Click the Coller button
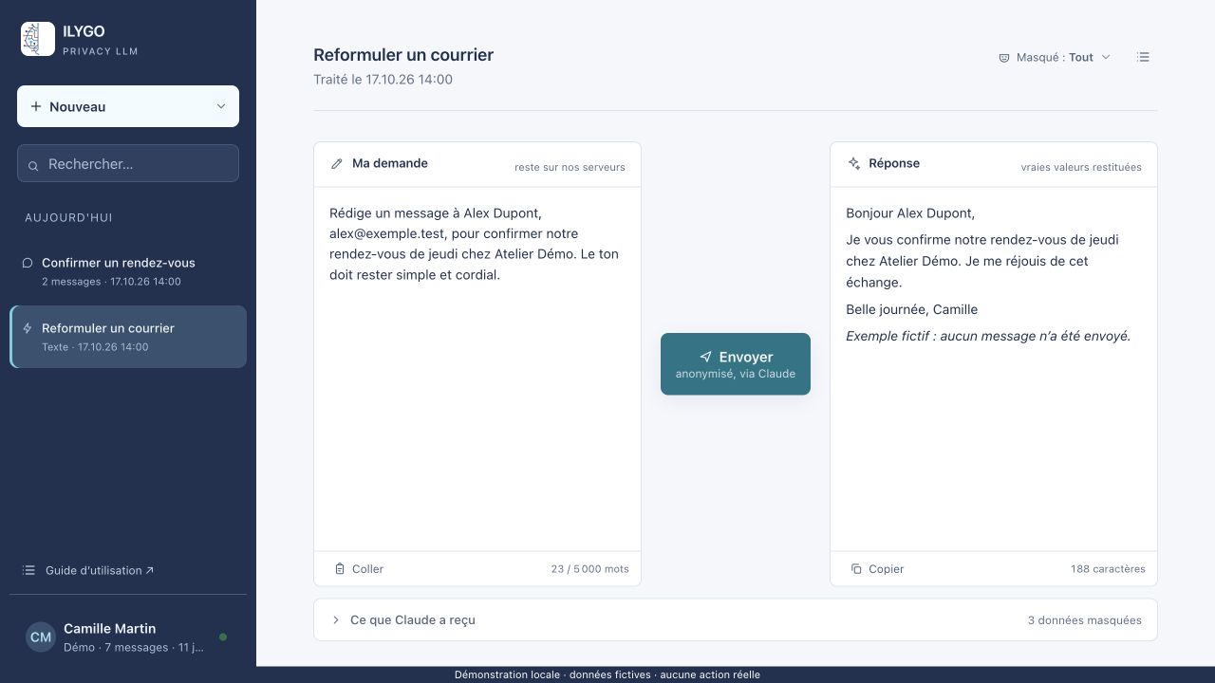The image size is (1215, 683). [x=359, y=569]
